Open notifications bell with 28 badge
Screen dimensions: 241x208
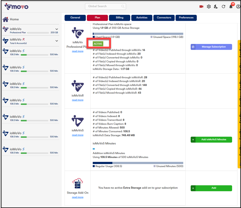(x=231, y=6)
